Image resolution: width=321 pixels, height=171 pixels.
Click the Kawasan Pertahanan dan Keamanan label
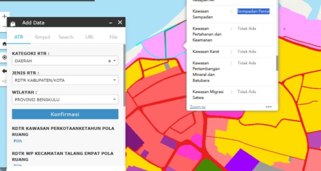pos(207,34)
